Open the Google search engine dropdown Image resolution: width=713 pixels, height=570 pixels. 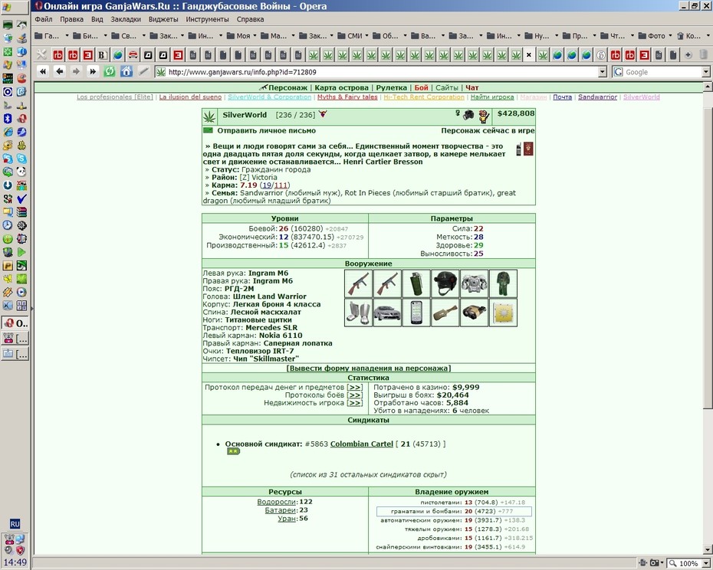click(x=706, y=72)
